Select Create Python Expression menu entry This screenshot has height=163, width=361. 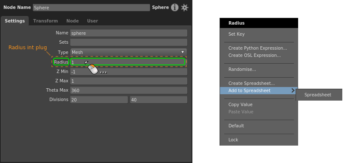pyautogui.click(x=259, y=48)
